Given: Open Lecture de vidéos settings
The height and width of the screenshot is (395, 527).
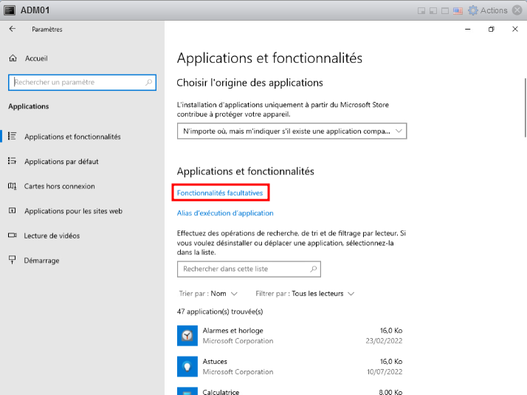Looking at the screenshot, I should 52,236.
